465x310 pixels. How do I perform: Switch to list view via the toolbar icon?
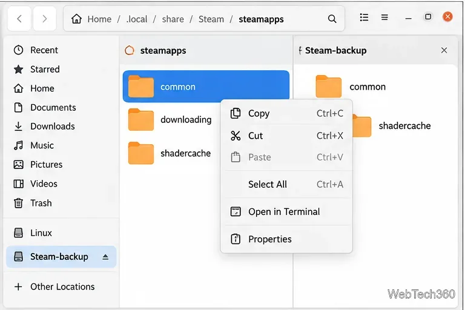[364, 18]
